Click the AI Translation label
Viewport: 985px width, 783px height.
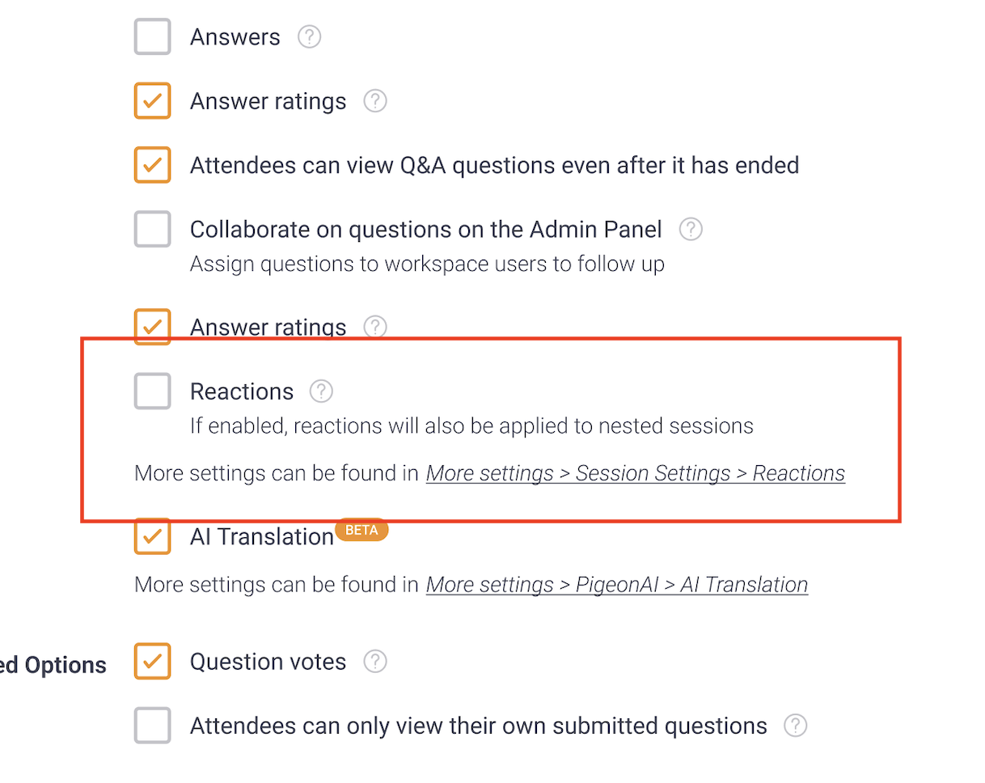pos(261,537)
